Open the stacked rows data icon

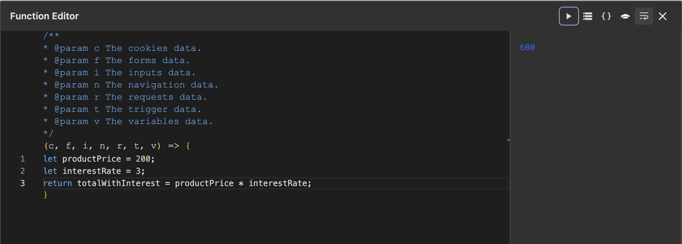[588, 16]
